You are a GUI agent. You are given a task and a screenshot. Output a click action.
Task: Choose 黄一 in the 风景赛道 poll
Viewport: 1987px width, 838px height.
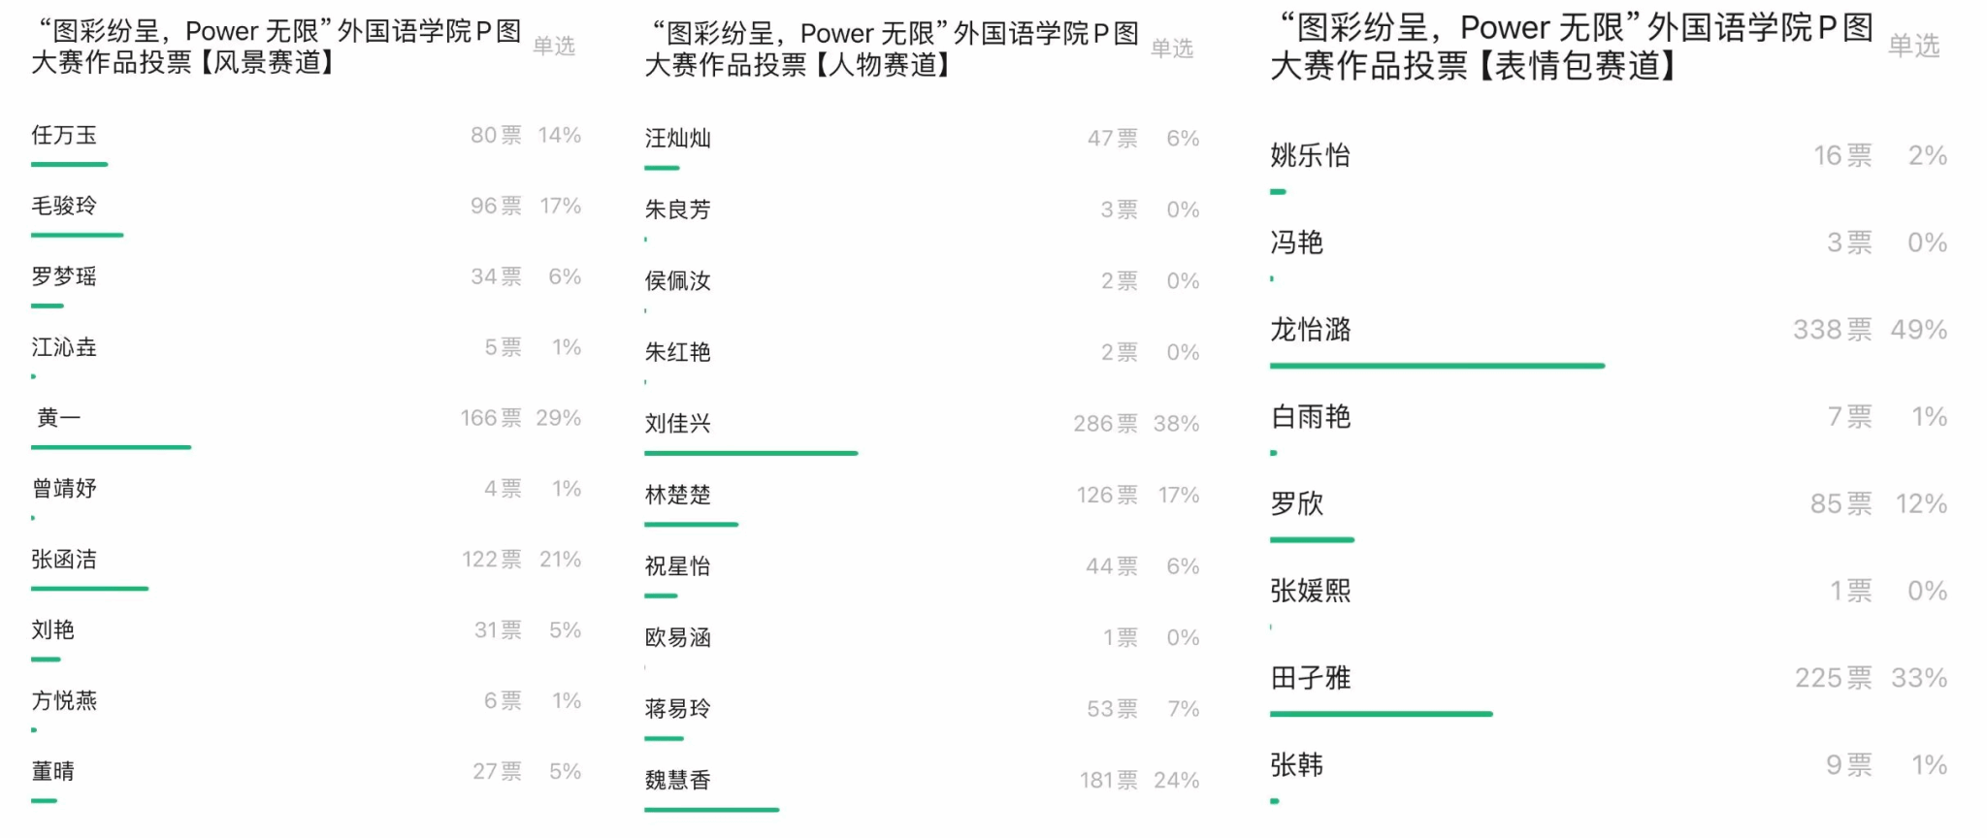(58, 418)
